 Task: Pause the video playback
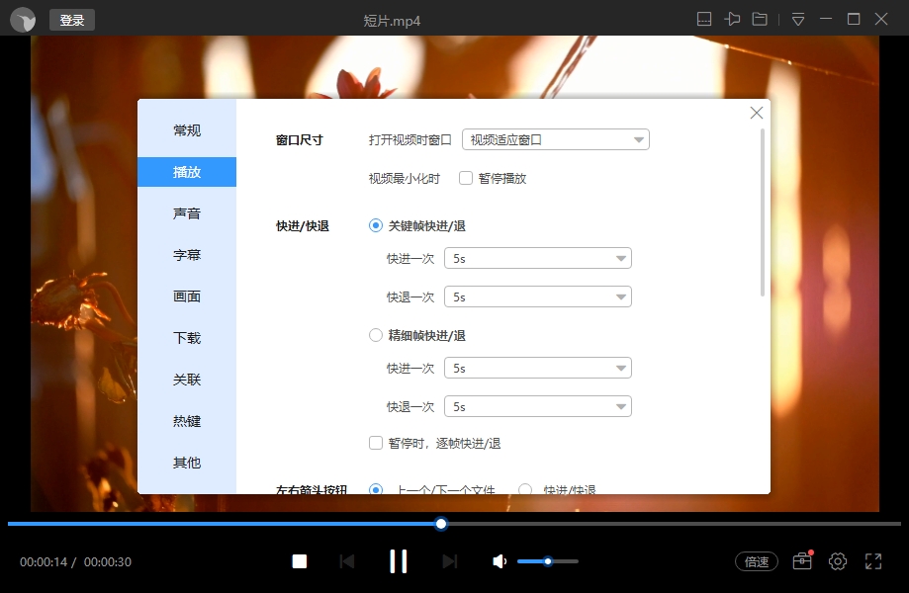coord(399,560)
